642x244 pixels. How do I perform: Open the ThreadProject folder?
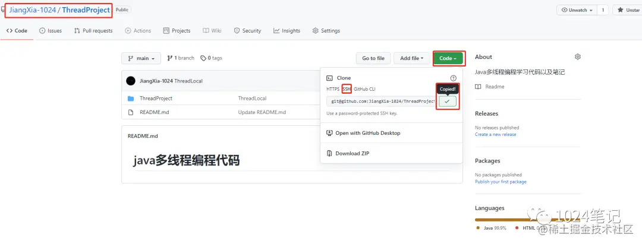tap(156, 99)
